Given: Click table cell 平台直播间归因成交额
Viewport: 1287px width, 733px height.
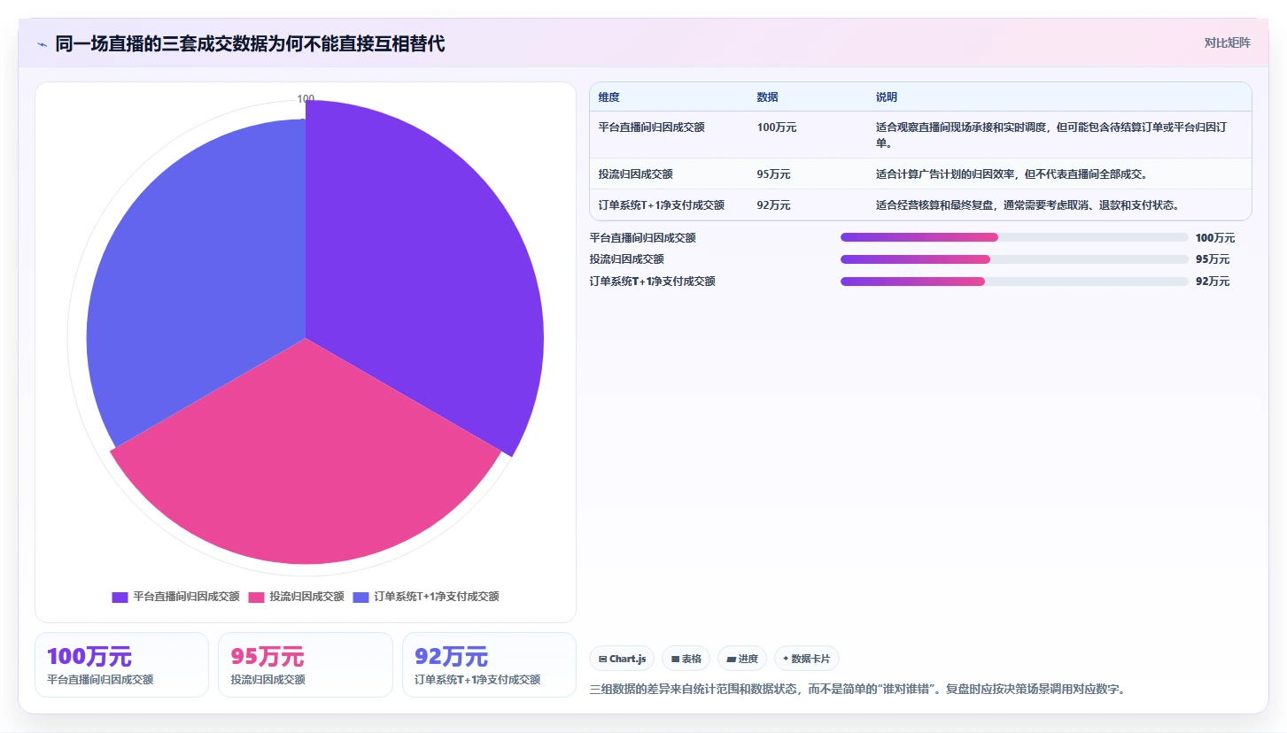Looking at the screenshot, I should click(x=651, y=127).
